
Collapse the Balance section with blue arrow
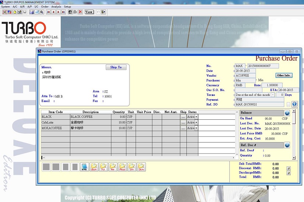(287, 113)
